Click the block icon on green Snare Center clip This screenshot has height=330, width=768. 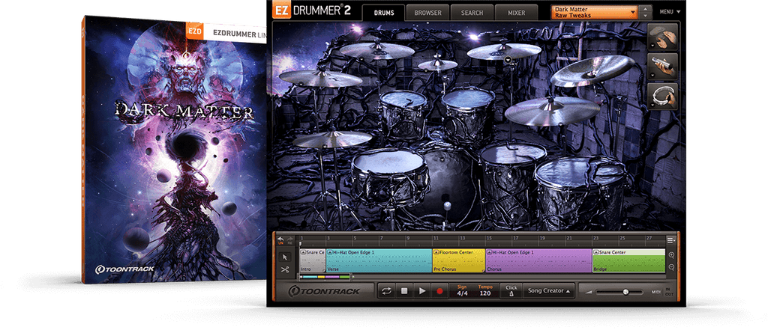(596, 252)
